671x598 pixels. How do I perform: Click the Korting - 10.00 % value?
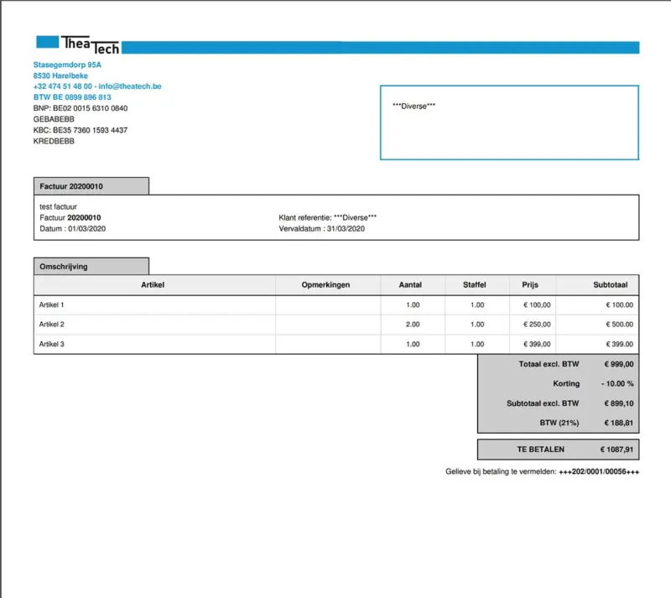(x=617, y=383)
